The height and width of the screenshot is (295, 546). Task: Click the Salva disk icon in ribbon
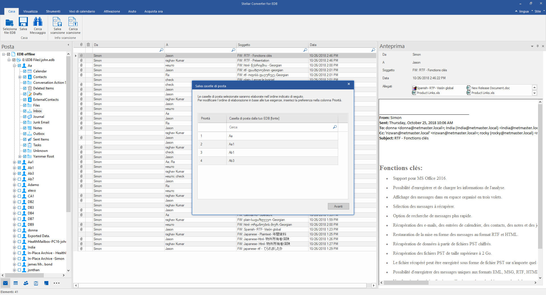point(23,22)
